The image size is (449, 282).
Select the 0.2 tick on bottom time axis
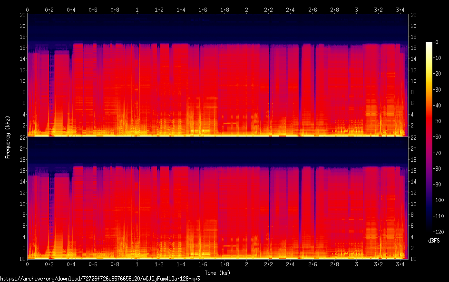point(49,264)
